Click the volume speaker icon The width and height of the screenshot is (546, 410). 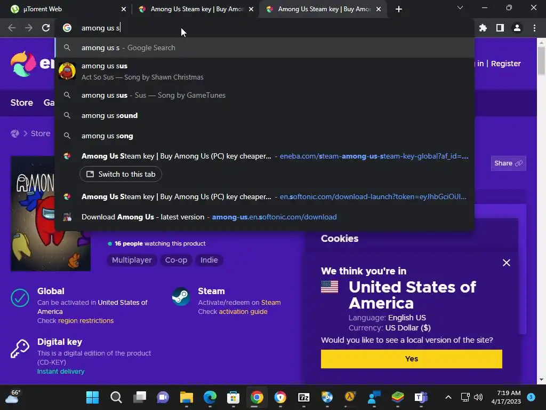(x=478, y=397)
